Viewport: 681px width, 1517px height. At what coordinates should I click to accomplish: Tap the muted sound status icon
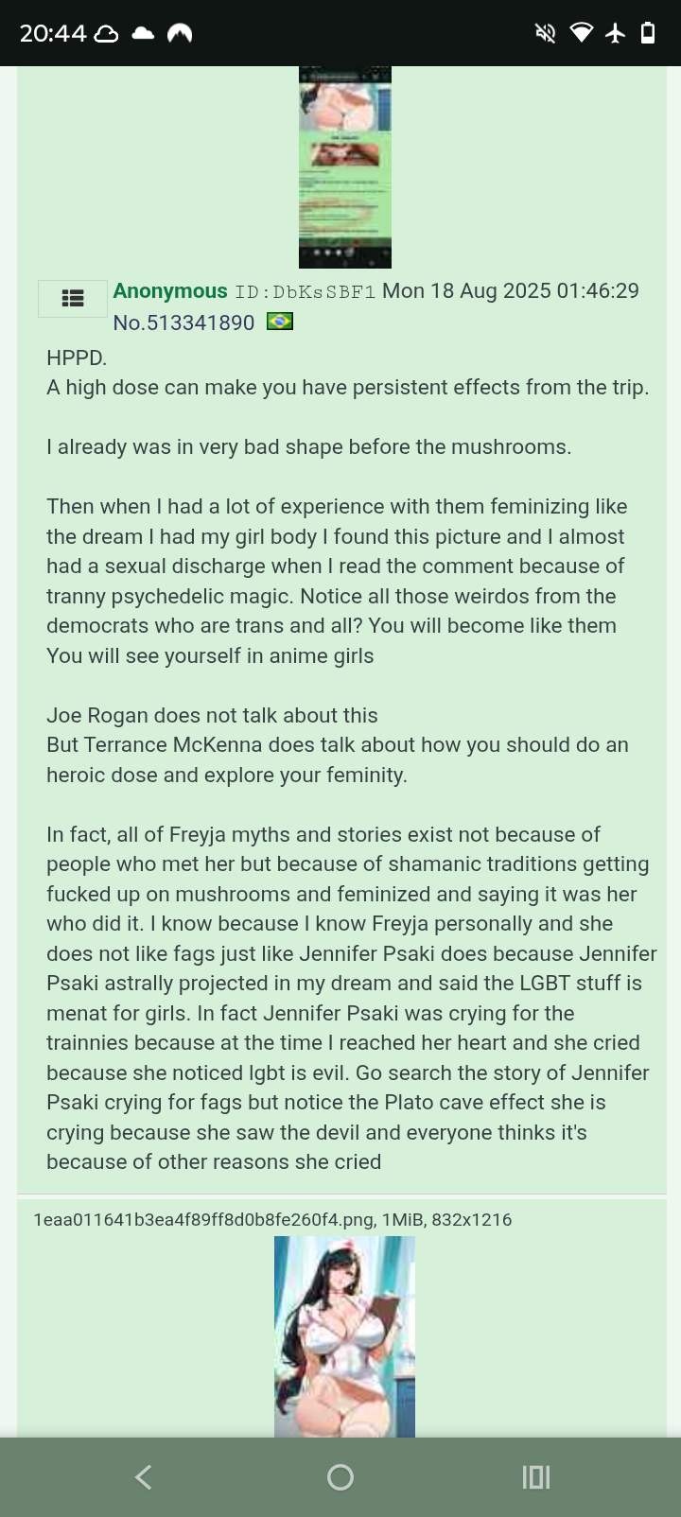(546, 34)
